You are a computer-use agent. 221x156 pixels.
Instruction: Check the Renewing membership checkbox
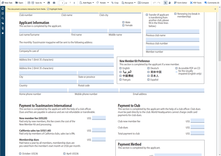pyautogui.click(x=175, y=14)
